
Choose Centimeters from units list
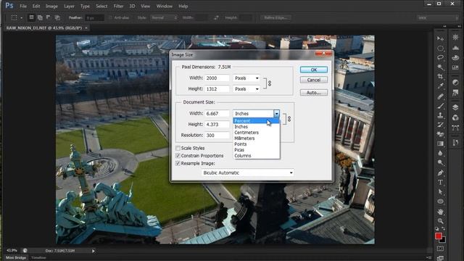click(256, 132)
